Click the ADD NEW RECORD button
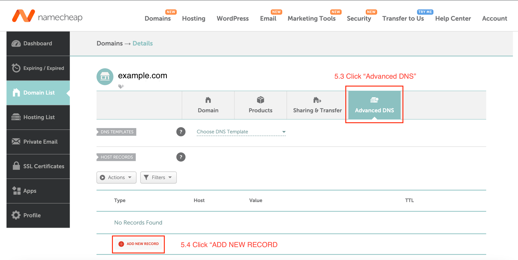The height and width of the screenshot is (260, 518). click(139, 244)
